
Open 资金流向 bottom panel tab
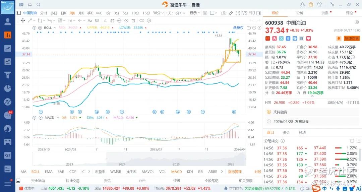(38, 181)
